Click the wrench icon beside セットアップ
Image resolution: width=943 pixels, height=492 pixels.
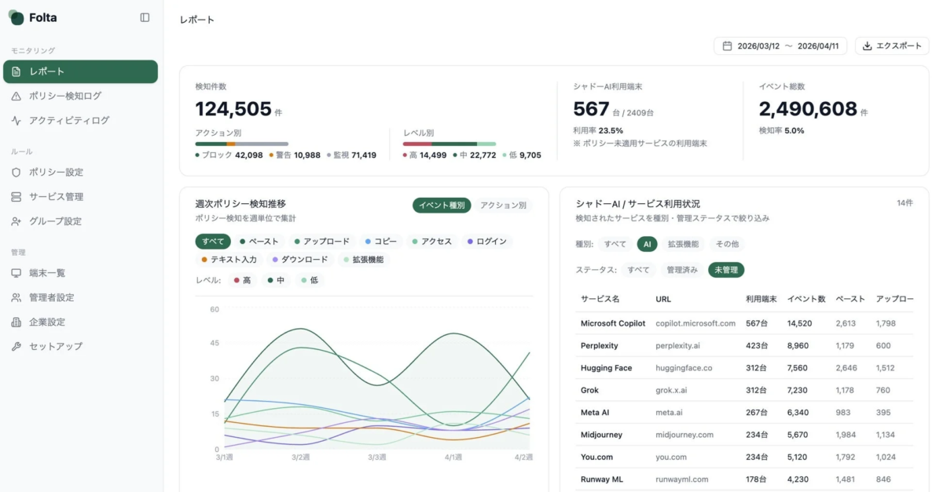coord(17,346)
